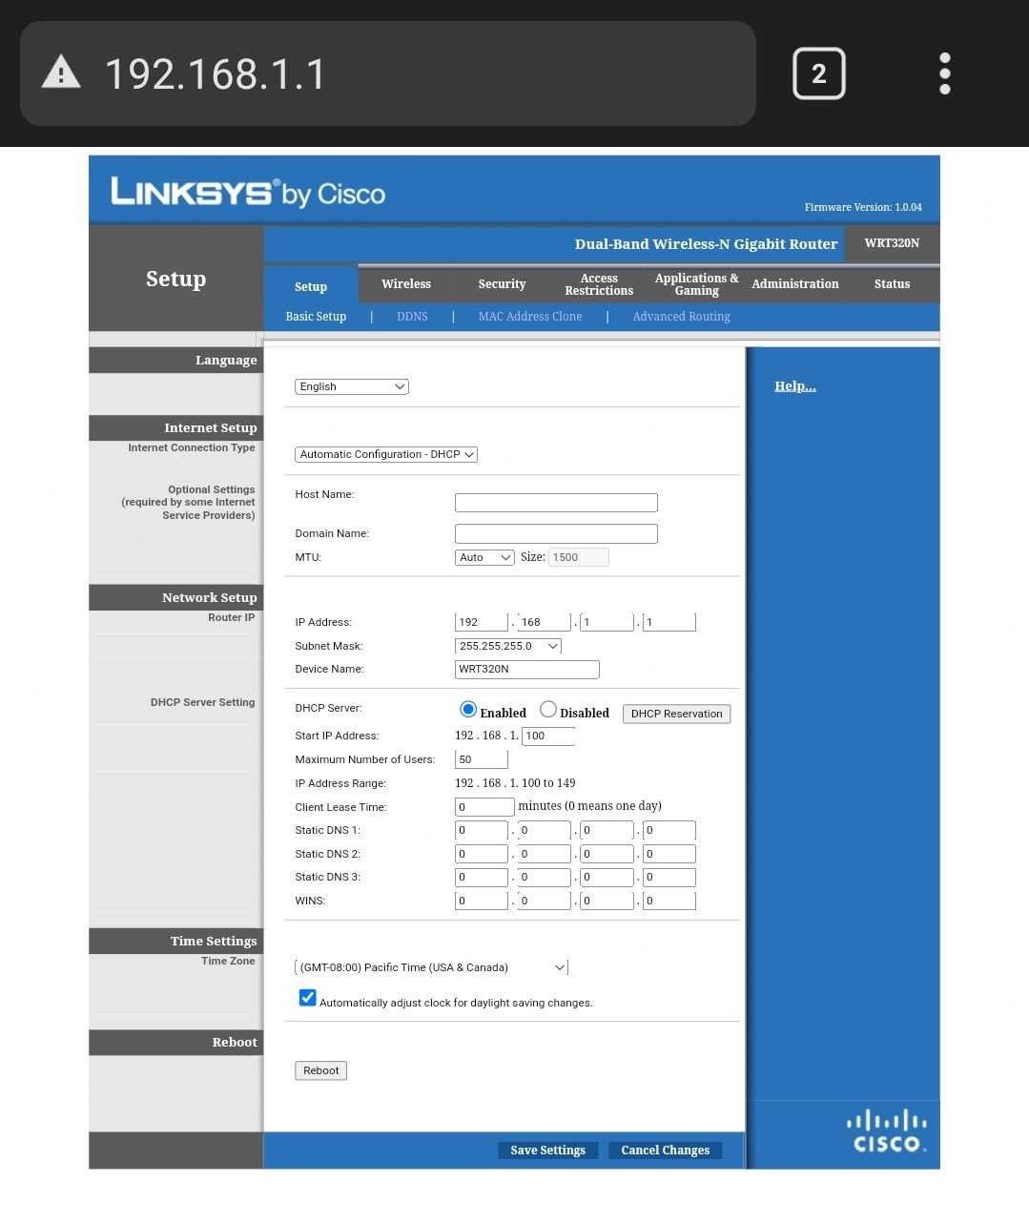This screenshot has height=1224, width=1029.
Task: Click the Cisco logo in the sidebar
Action: point(887,1131)
